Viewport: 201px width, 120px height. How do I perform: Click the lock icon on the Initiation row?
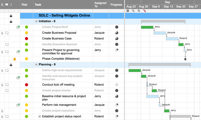pos(11,21)
